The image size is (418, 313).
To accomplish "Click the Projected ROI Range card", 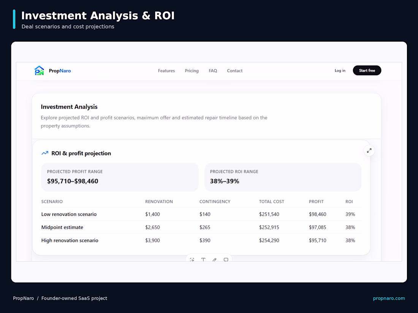I will 283,177.
